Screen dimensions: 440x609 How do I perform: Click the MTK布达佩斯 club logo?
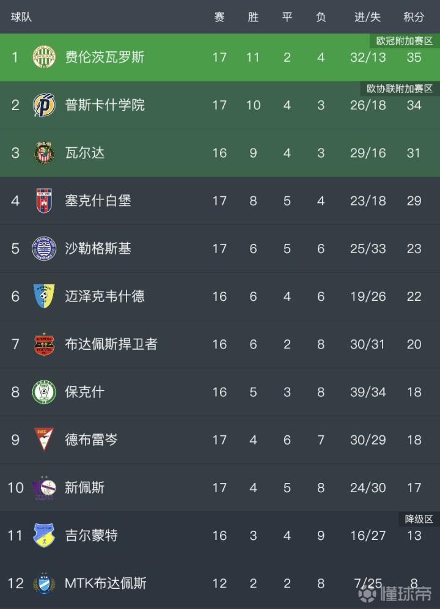[x=44, y=583]
